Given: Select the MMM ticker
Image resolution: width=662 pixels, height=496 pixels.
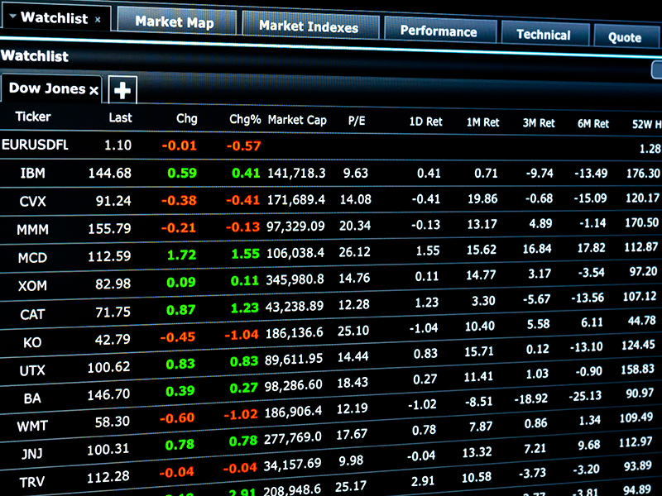Looking at the screenshot, I should coord(32,230).
